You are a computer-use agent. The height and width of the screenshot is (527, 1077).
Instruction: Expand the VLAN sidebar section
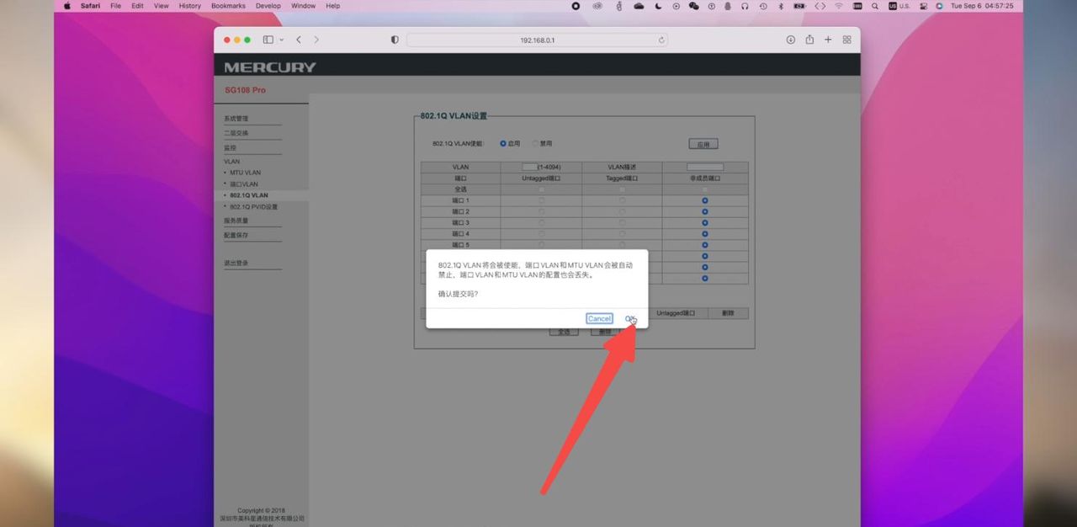click(231, 161)
